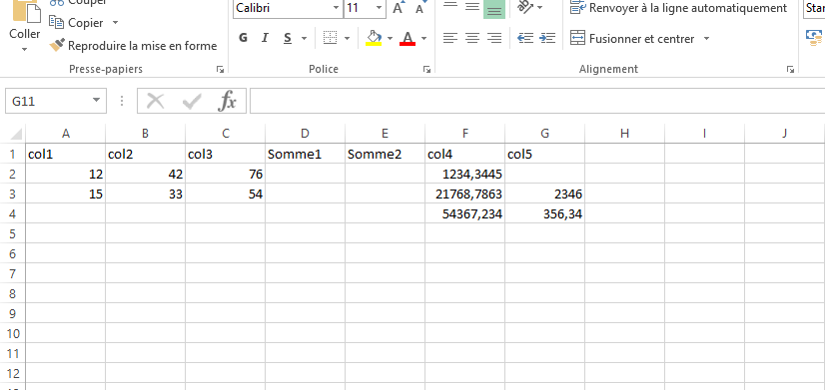This screenshot has height=390, width=825.
Task: Select column D header
Action: [x=305, y=134]
